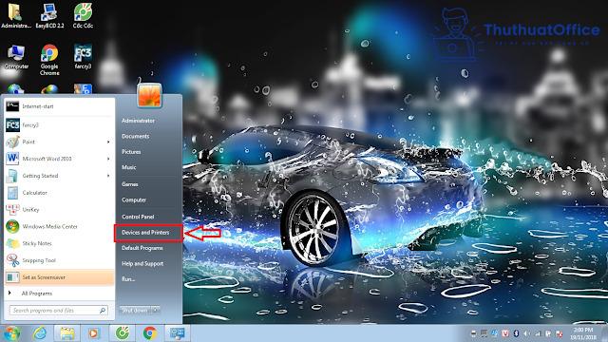Open the Computer desktop icon

click(x=16, y=57)
